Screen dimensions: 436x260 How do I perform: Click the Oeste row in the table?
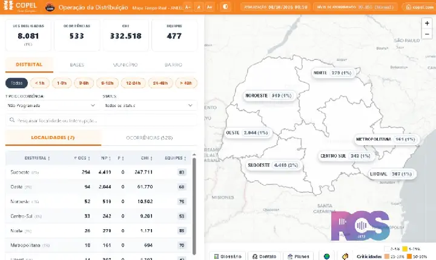coord(99,187)
